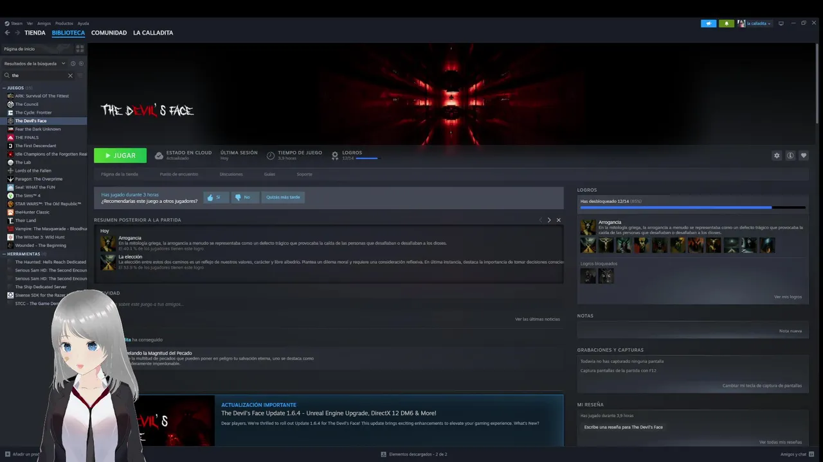Open LA CALLADITA profile tab
Image resolution: width=823 pixels, height=462 pixels.
tap(153, 33)
